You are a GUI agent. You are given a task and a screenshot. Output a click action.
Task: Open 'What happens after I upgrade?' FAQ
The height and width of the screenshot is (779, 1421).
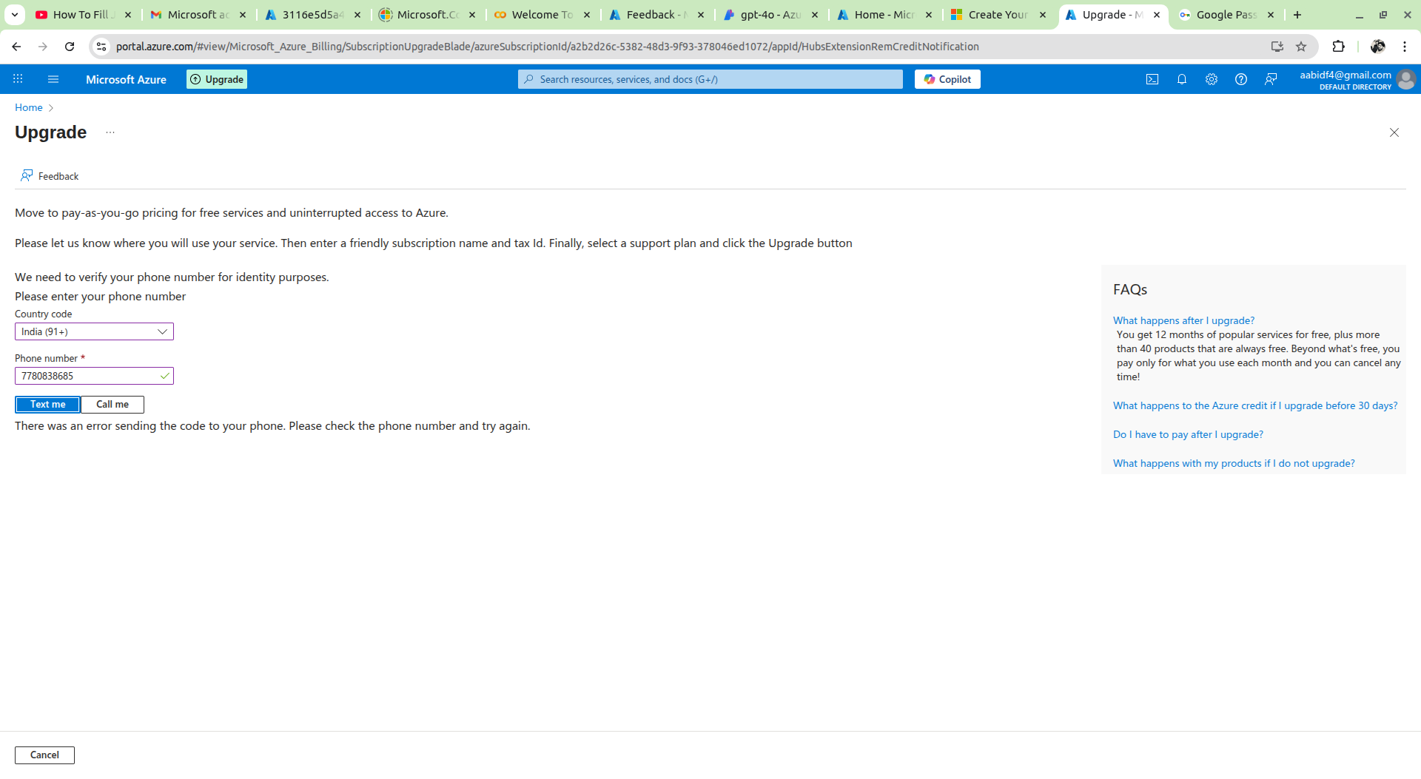tap(1183, 320)
